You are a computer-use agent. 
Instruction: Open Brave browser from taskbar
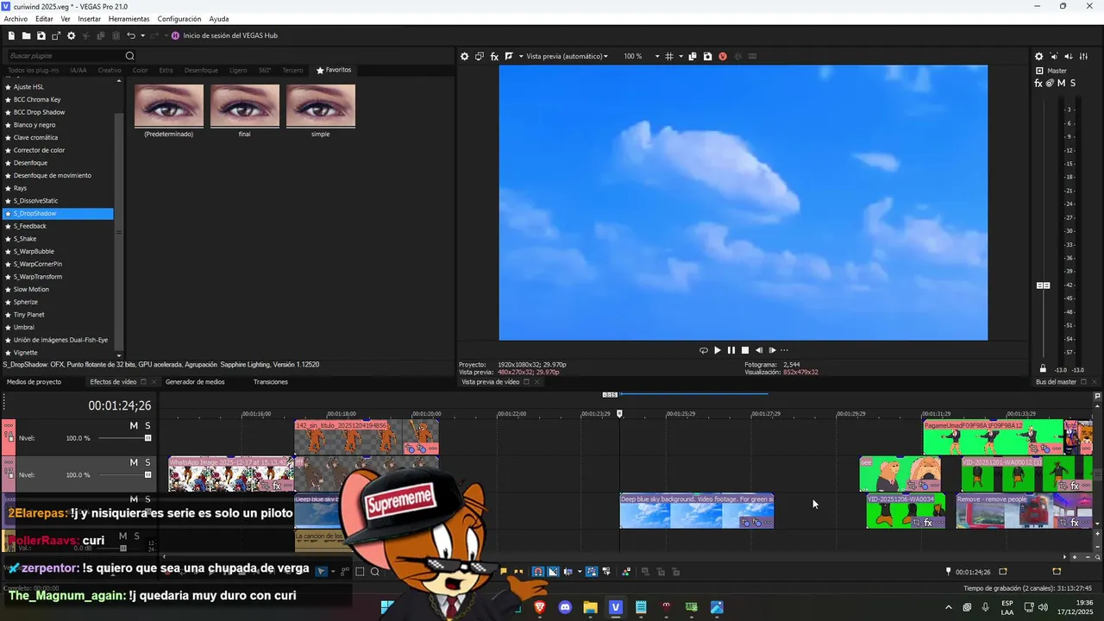pos(540,607)
